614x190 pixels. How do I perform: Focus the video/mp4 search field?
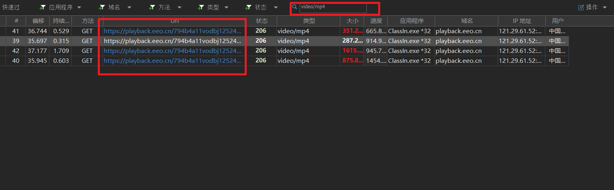(333, 8)
